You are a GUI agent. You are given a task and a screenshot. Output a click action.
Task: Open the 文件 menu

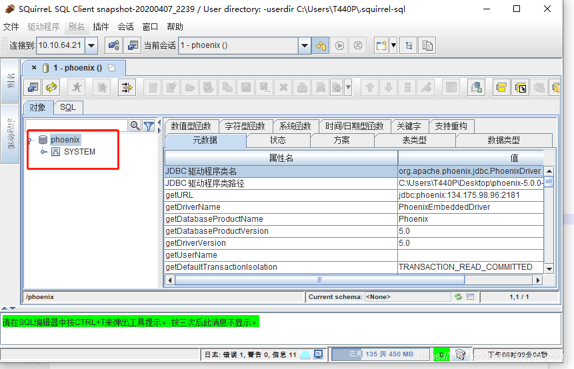[11, 27]
